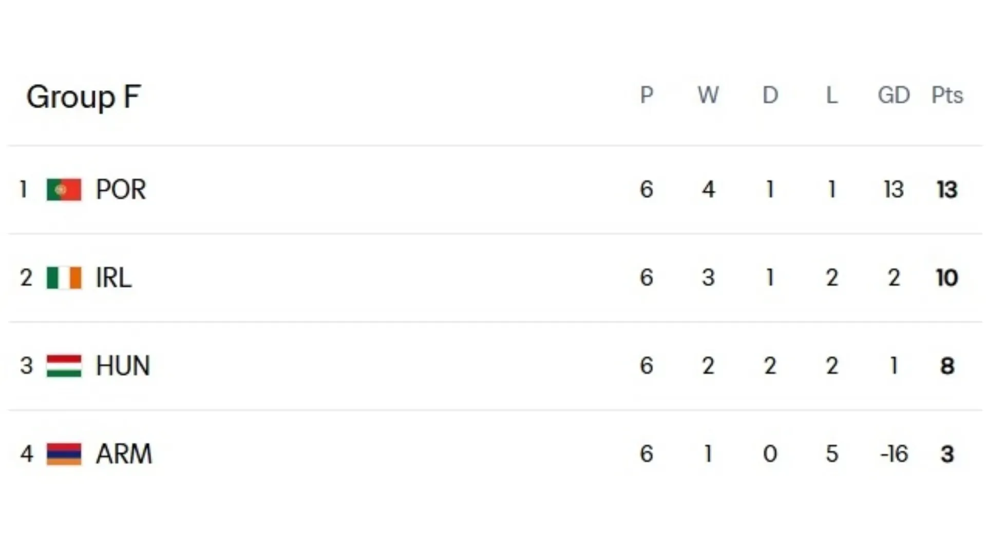
Task: Click the Armenia flag icon
Action: tap(64, 454)
